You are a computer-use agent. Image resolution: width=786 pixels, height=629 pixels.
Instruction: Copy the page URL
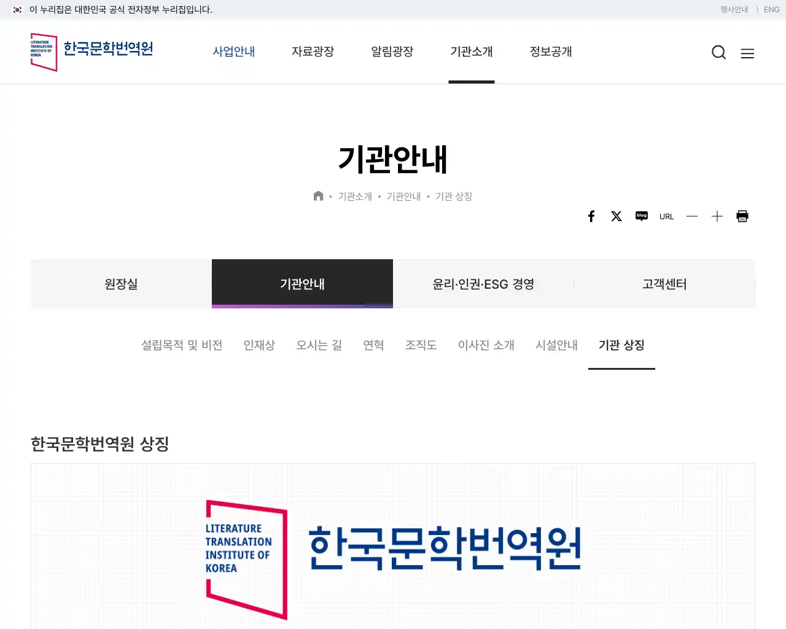coord(667,216)
